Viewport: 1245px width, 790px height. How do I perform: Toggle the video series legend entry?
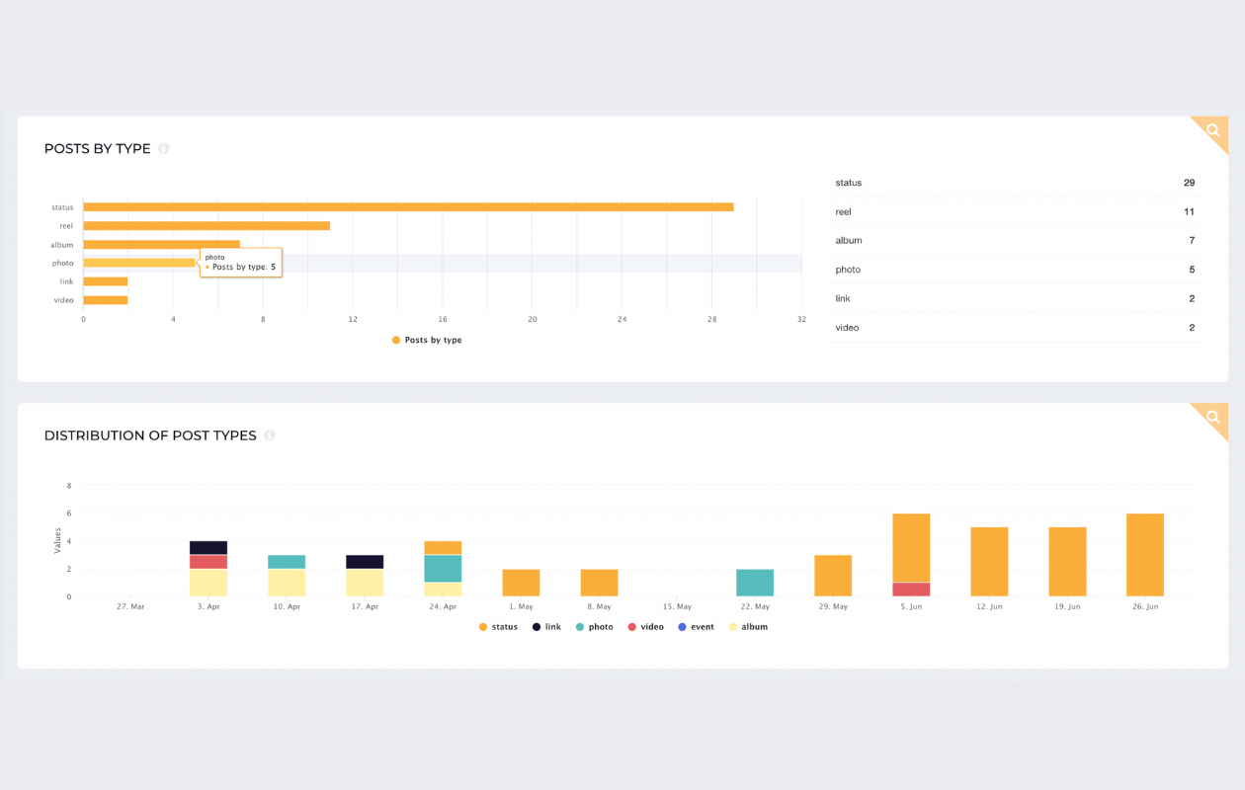(x=645, y=627)
